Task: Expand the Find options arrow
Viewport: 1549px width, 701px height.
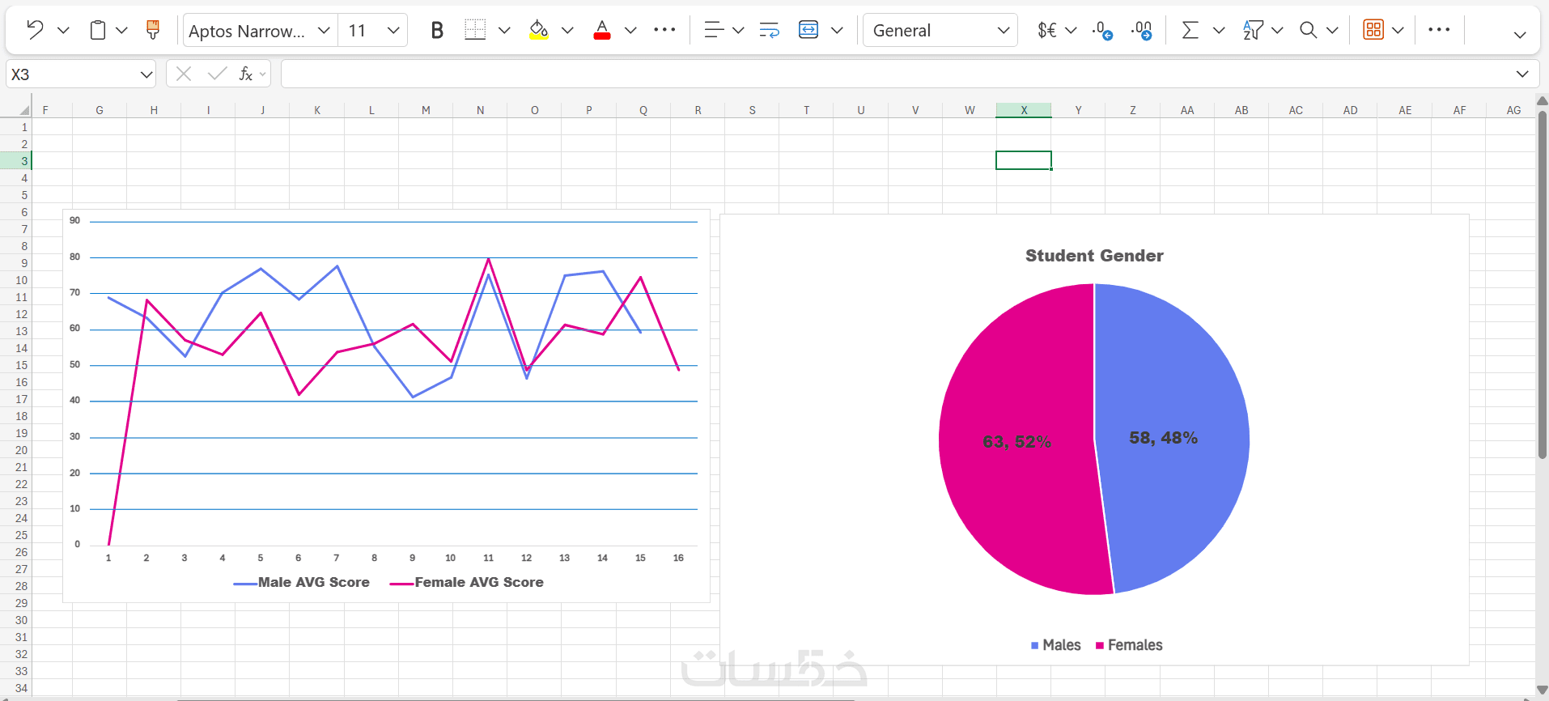Action: (x=1332, y=30)
